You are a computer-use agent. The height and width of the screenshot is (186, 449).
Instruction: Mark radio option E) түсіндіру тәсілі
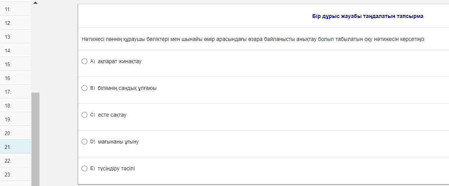(85, 168)
